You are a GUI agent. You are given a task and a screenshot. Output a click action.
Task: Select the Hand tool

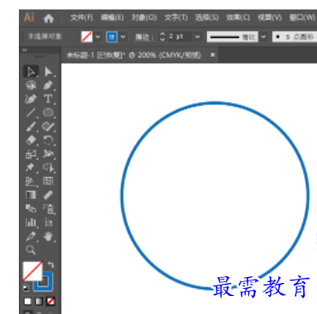point(48,237)
